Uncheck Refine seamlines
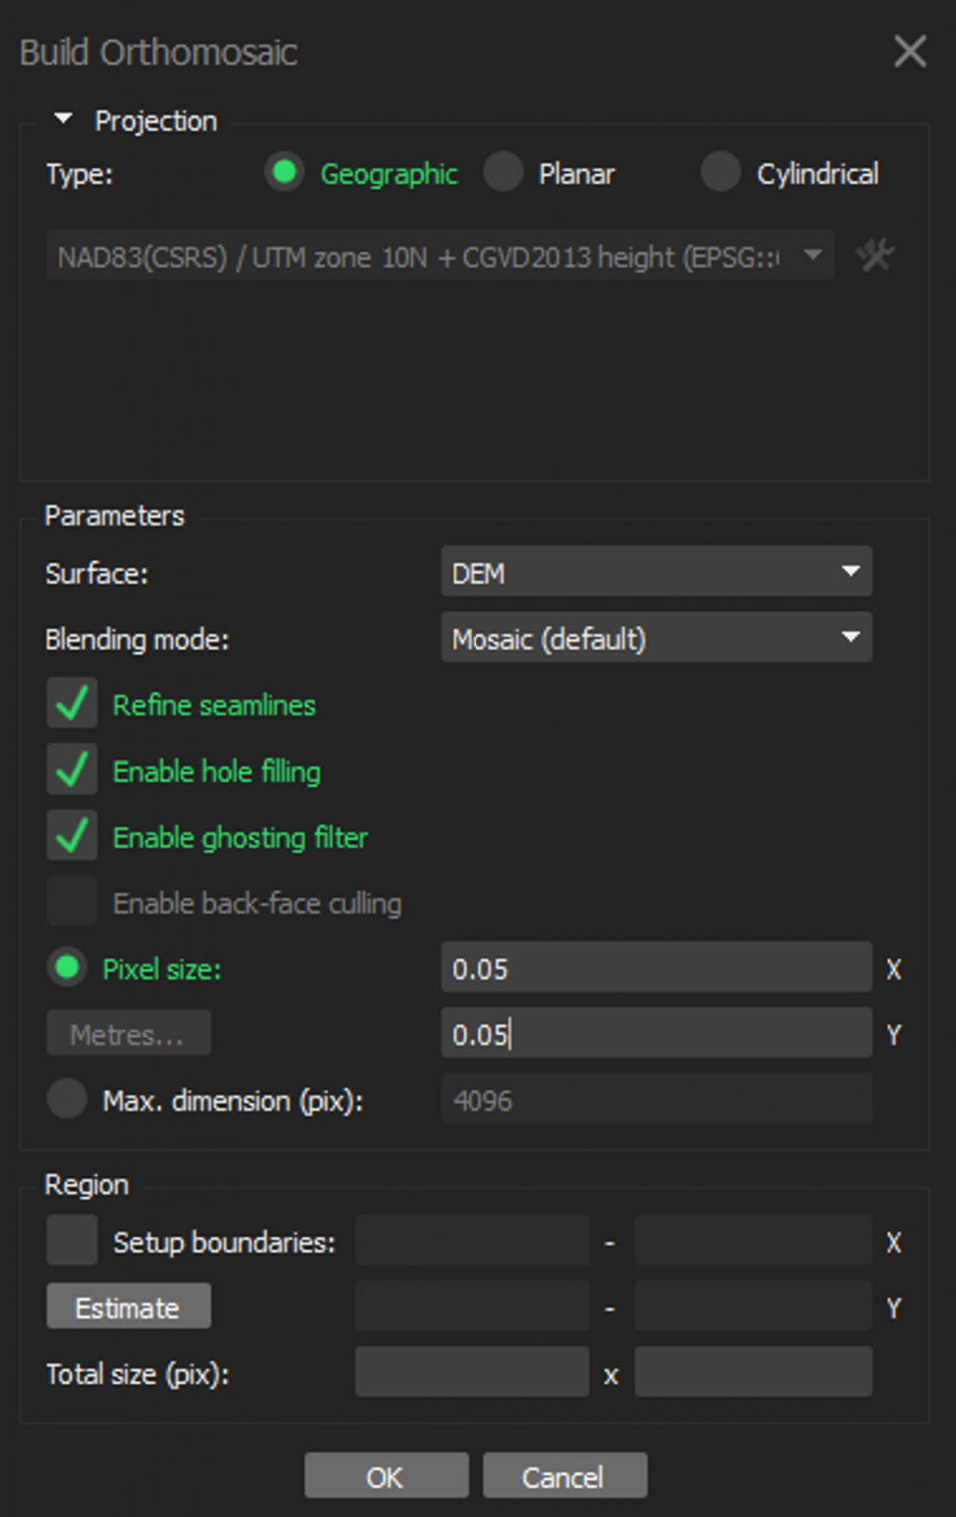The image size is (956, 1517). 72,704
